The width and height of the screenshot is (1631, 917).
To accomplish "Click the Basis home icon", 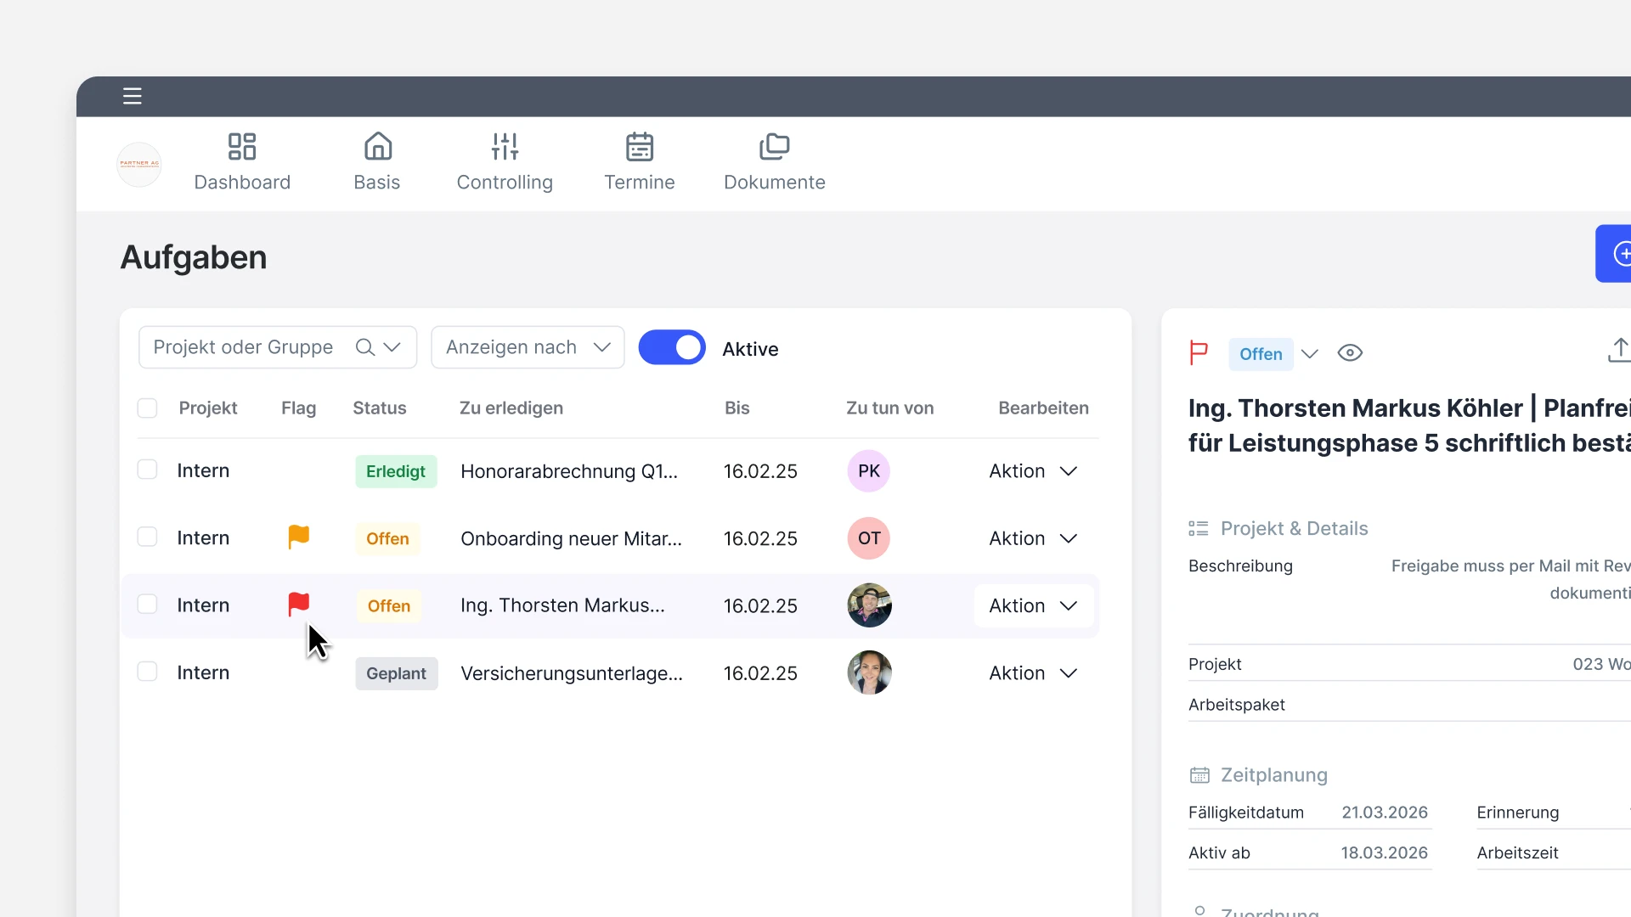I will click(x=377, y=146).
